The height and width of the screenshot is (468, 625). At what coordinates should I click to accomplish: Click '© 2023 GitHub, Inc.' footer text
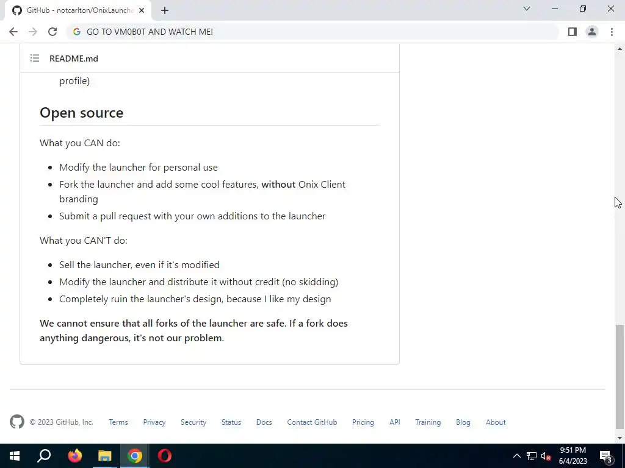click(x=62, y=422)
